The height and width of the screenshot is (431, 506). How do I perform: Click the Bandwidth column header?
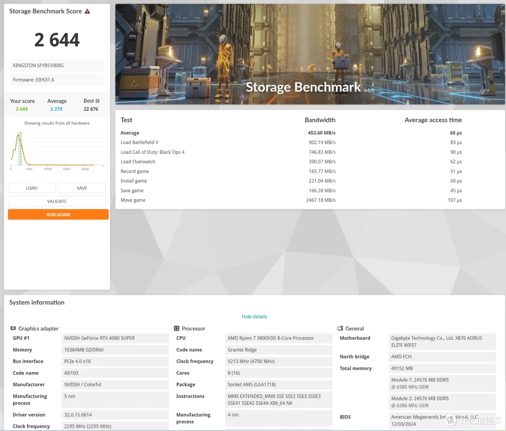pos(320,120)
